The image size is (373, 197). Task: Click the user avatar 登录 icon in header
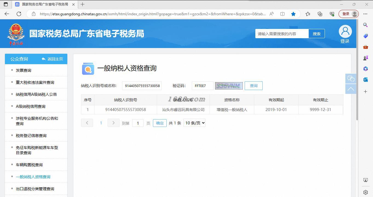(345, 34)
